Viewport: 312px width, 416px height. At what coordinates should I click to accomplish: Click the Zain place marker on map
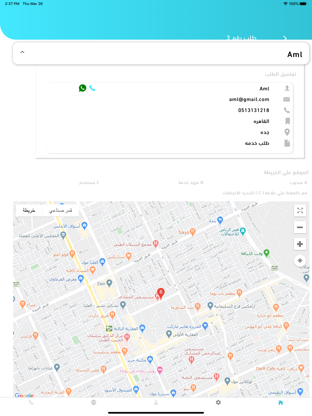[109, 283]
